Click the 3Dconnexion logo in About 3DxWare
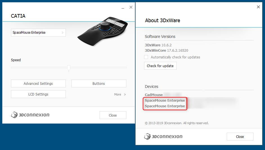 163,136
